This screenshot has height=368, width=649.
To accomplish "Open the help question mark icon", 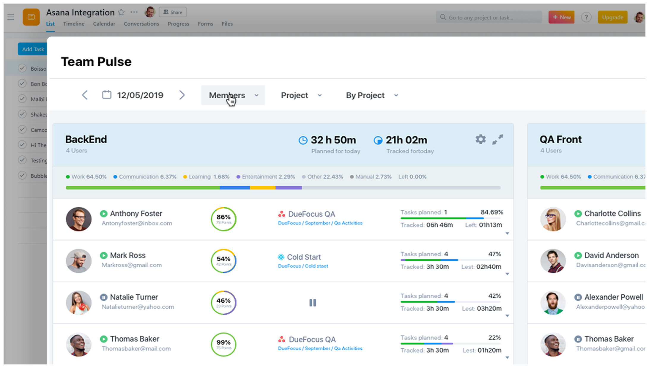I will click(586, 17).
